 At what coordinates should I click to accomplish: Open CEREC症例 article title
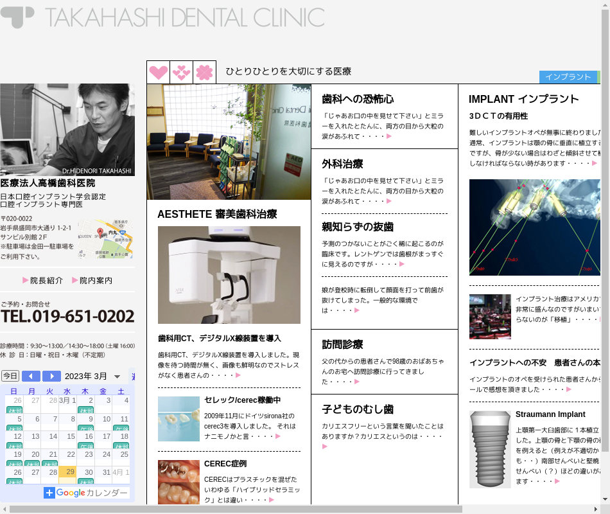click(225, 464)
